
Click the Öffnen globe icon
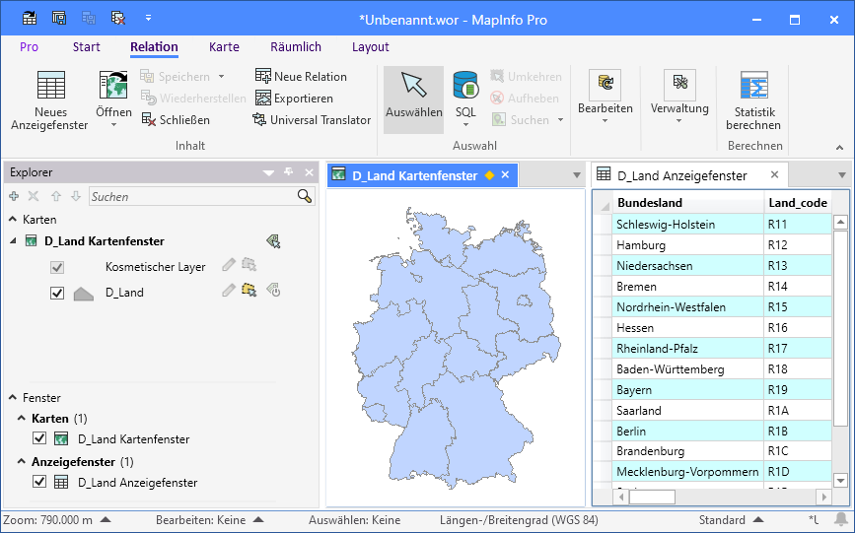click(x=113, y=86)
